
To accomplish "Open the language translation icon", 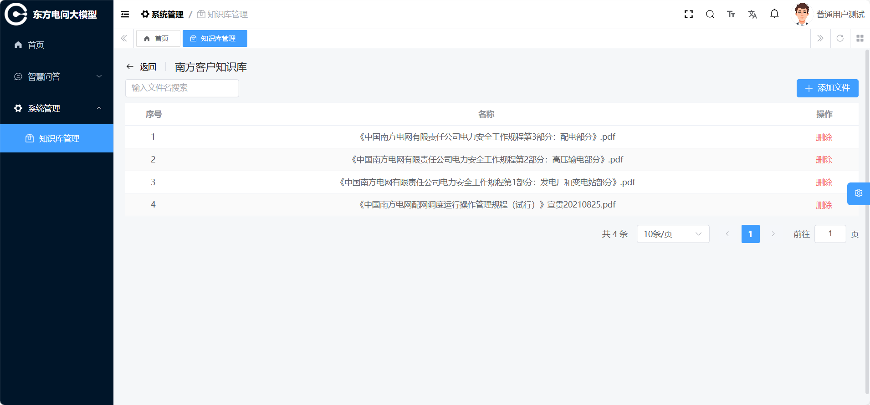I will tap(752, 15).
